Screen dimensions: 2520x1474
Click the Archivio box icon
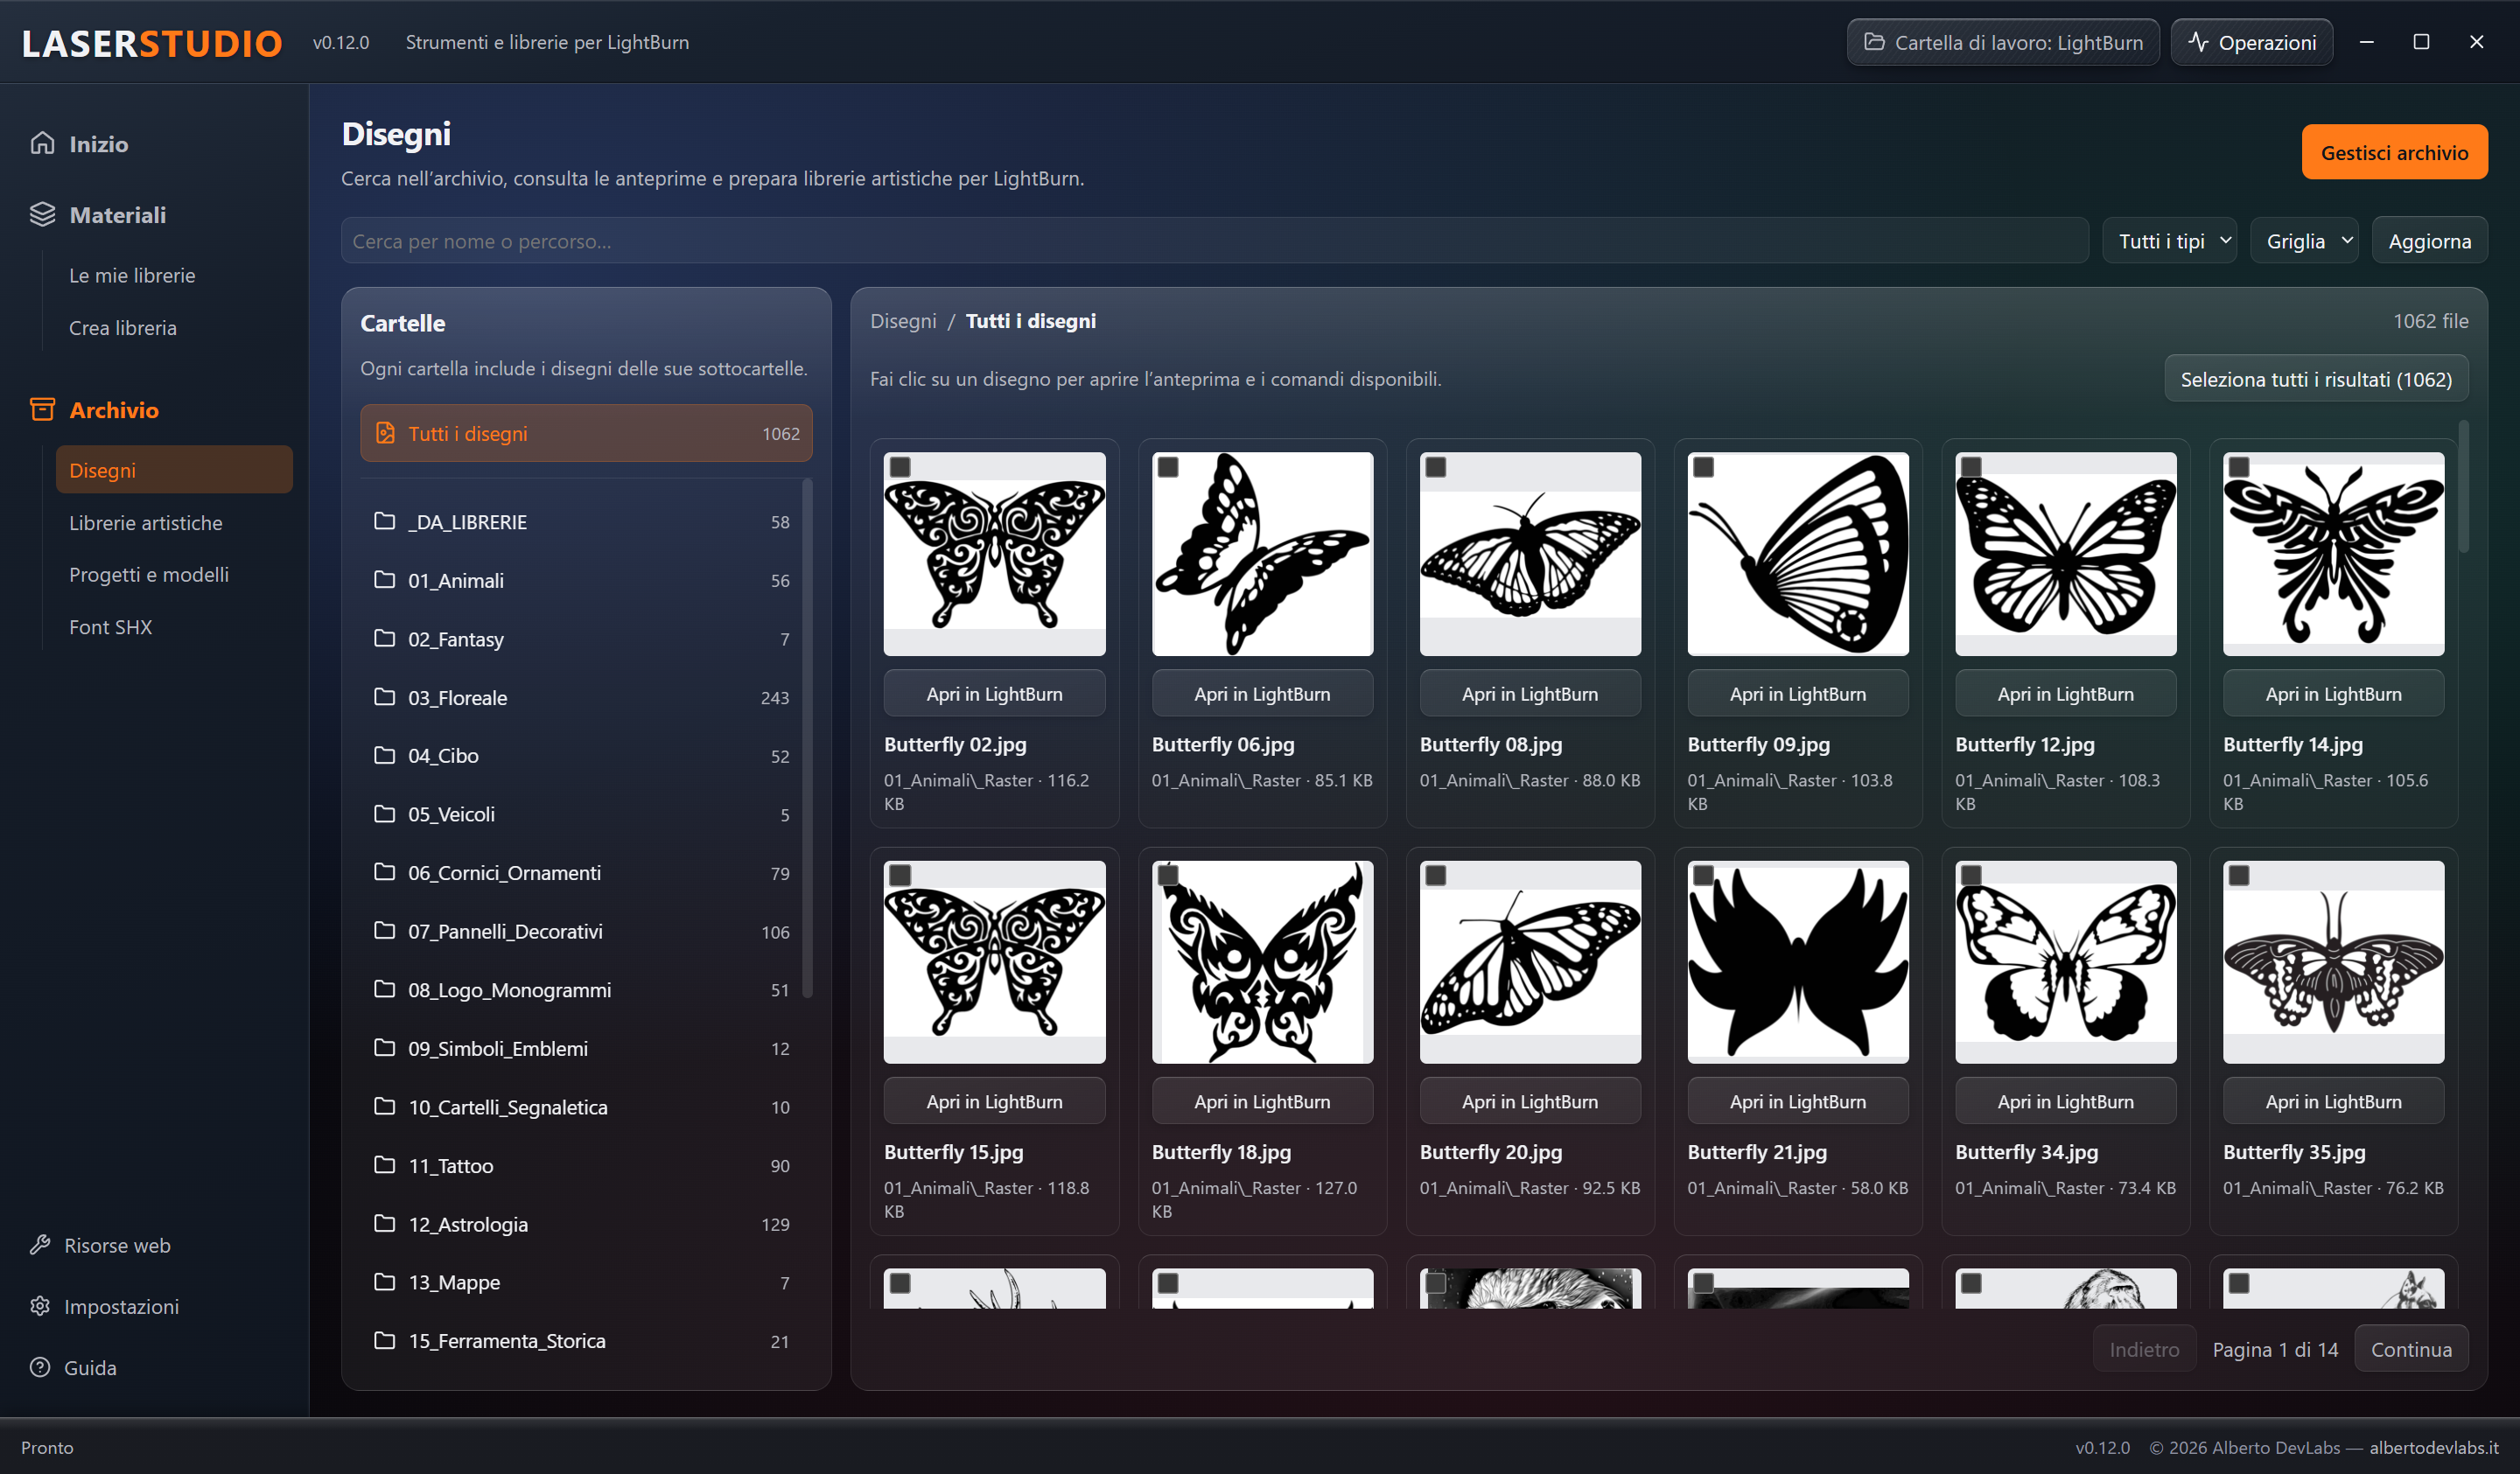tap(42, 409)
